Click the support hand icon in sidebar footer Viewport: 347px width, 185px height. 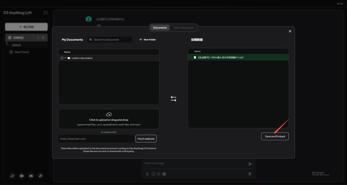tap(13, 176)
